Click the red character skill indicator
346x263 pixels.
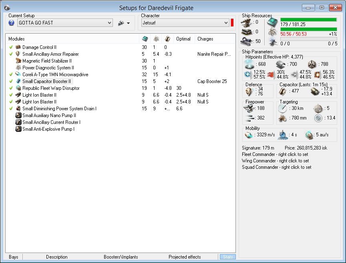pos(232,23)
